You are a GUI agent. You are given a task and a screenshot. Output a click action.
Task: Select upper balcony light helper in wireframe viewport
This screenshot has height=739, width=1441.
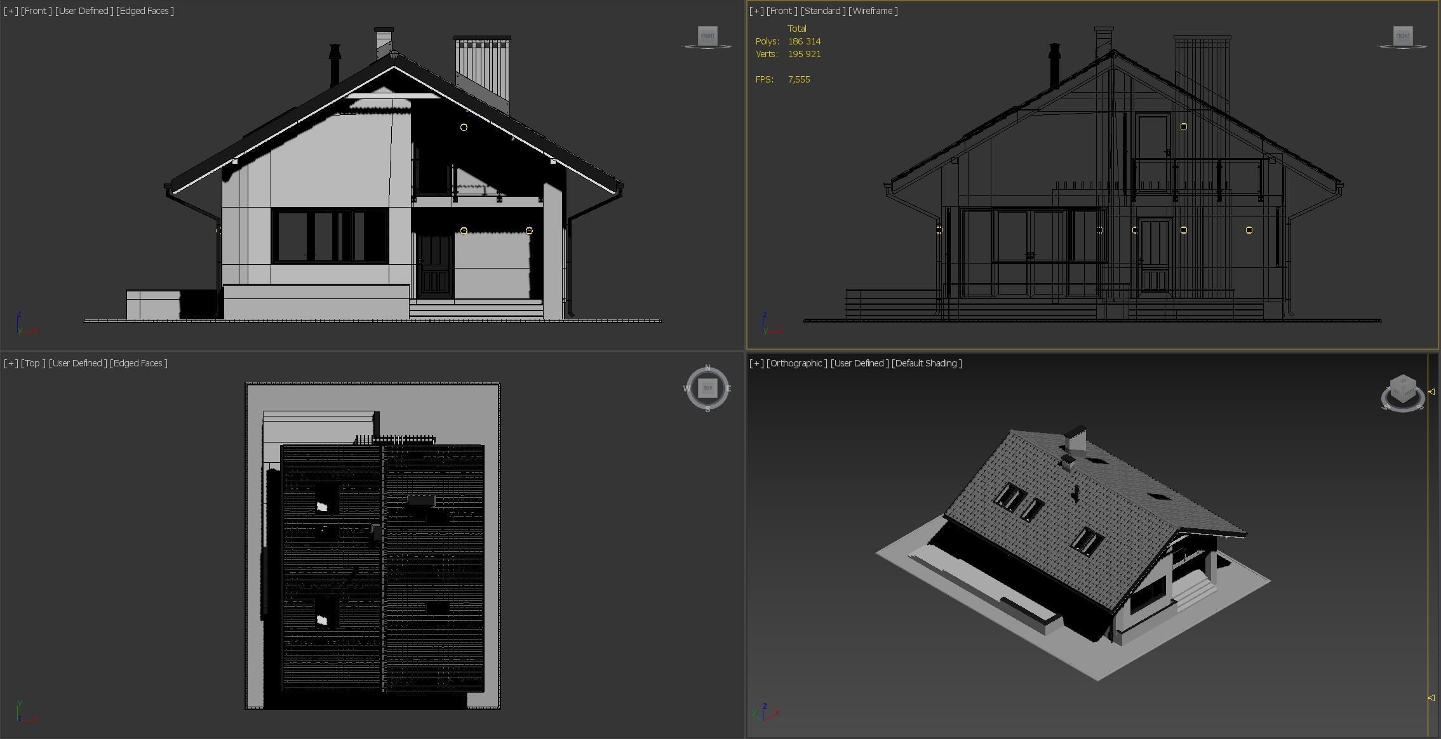pyautogui.click(x=1183, y=127)
